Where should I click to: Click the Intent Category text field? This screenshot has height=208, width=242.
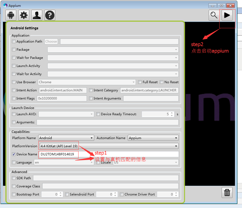149,90
